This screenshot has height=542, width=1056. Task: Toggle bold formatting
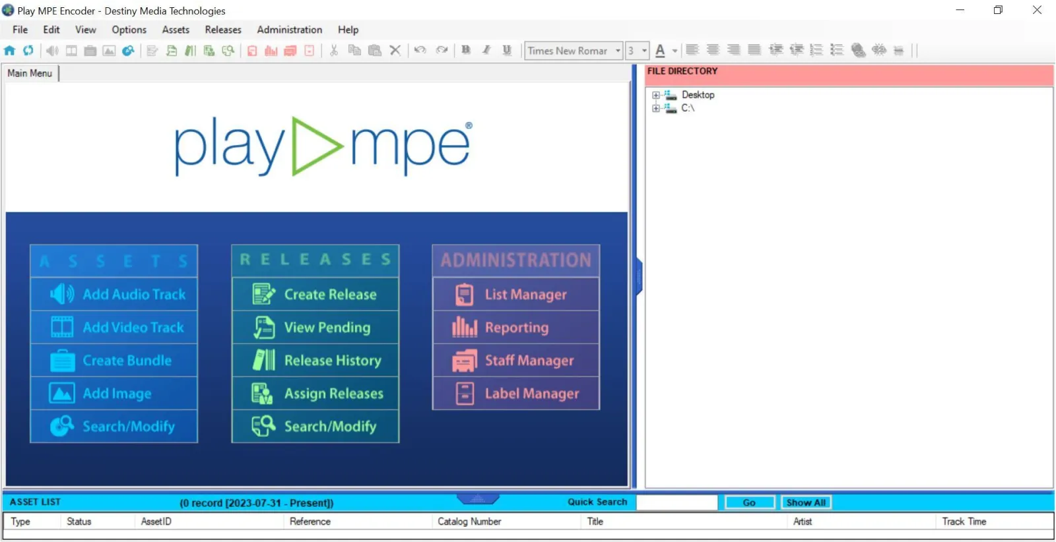click(466, 50)
